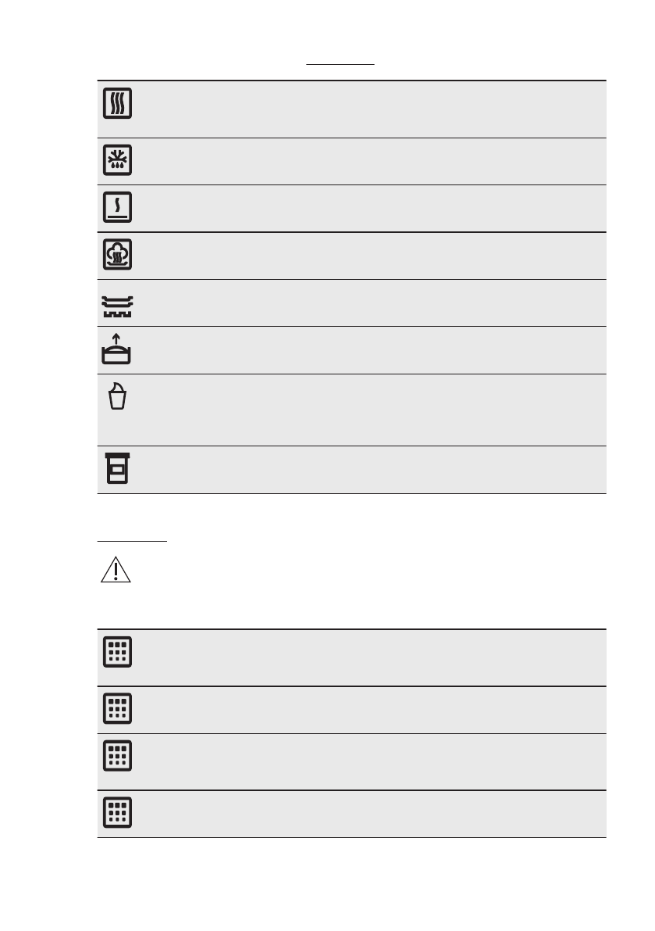Click the plate warming stacked dishes icon
Viewport: 655px width, 931px height.
117,305
